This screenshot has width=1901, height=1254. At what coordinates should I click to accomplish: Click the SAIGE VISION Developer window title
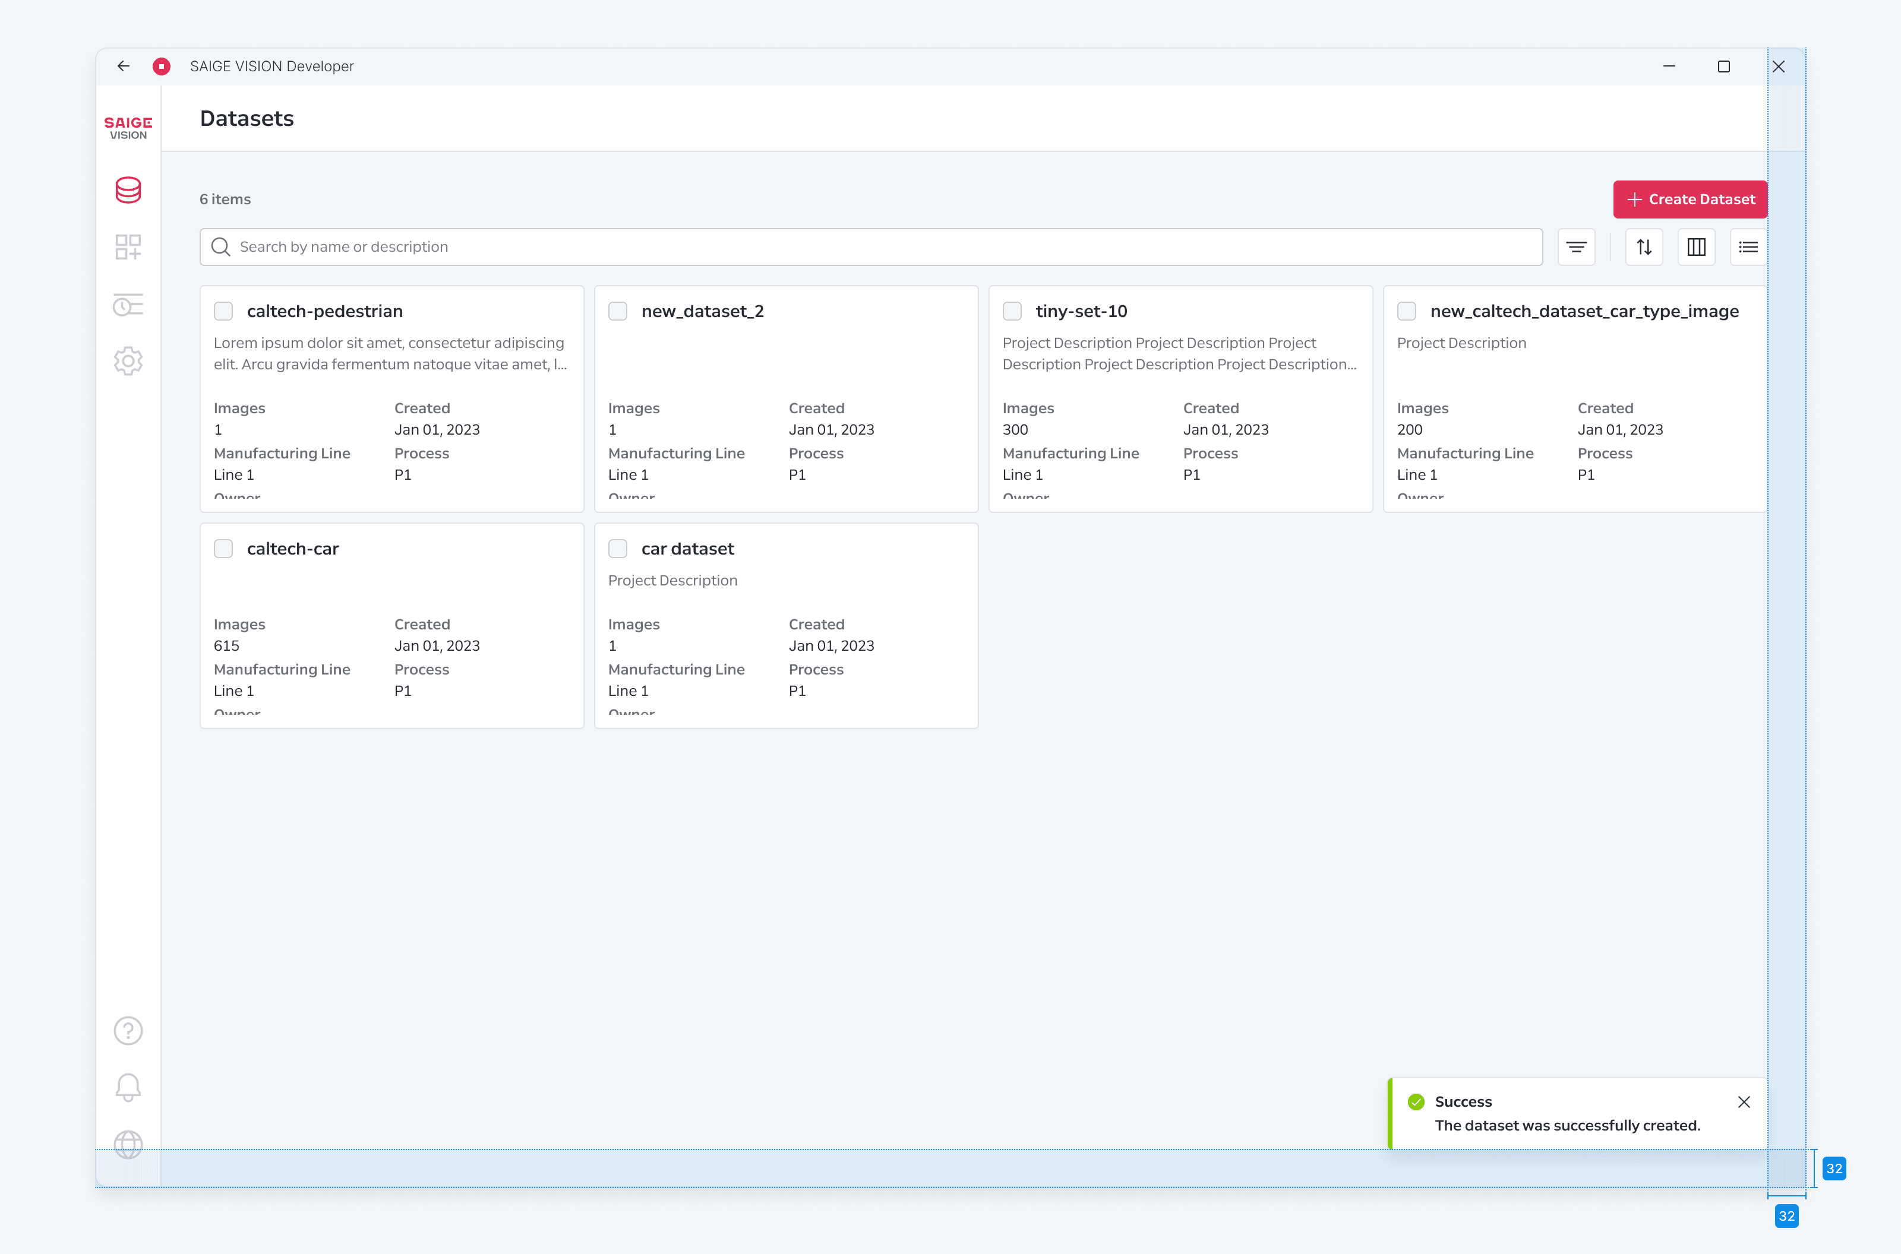point(272,66)
